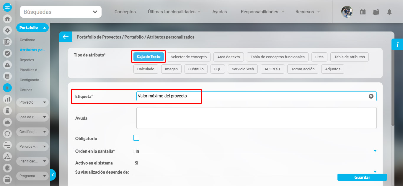Enable the Obligatorio checkbox
The height and width of the screenshot is (186, 403).
click(x=136, y=138)
